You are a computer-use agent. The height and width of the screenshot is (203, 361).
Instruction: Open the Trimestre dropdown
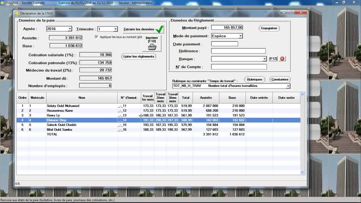pyautogui.click(x=115, y=29)
